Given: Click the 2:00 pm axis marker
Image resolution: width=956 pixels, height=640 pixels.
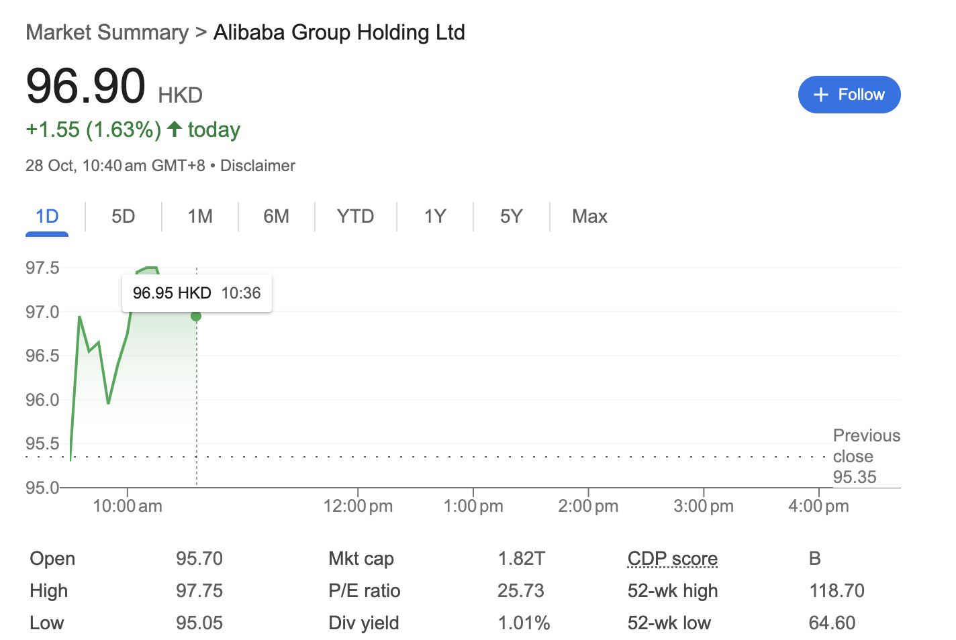Looking at the screenshot, I should (588, 506).
